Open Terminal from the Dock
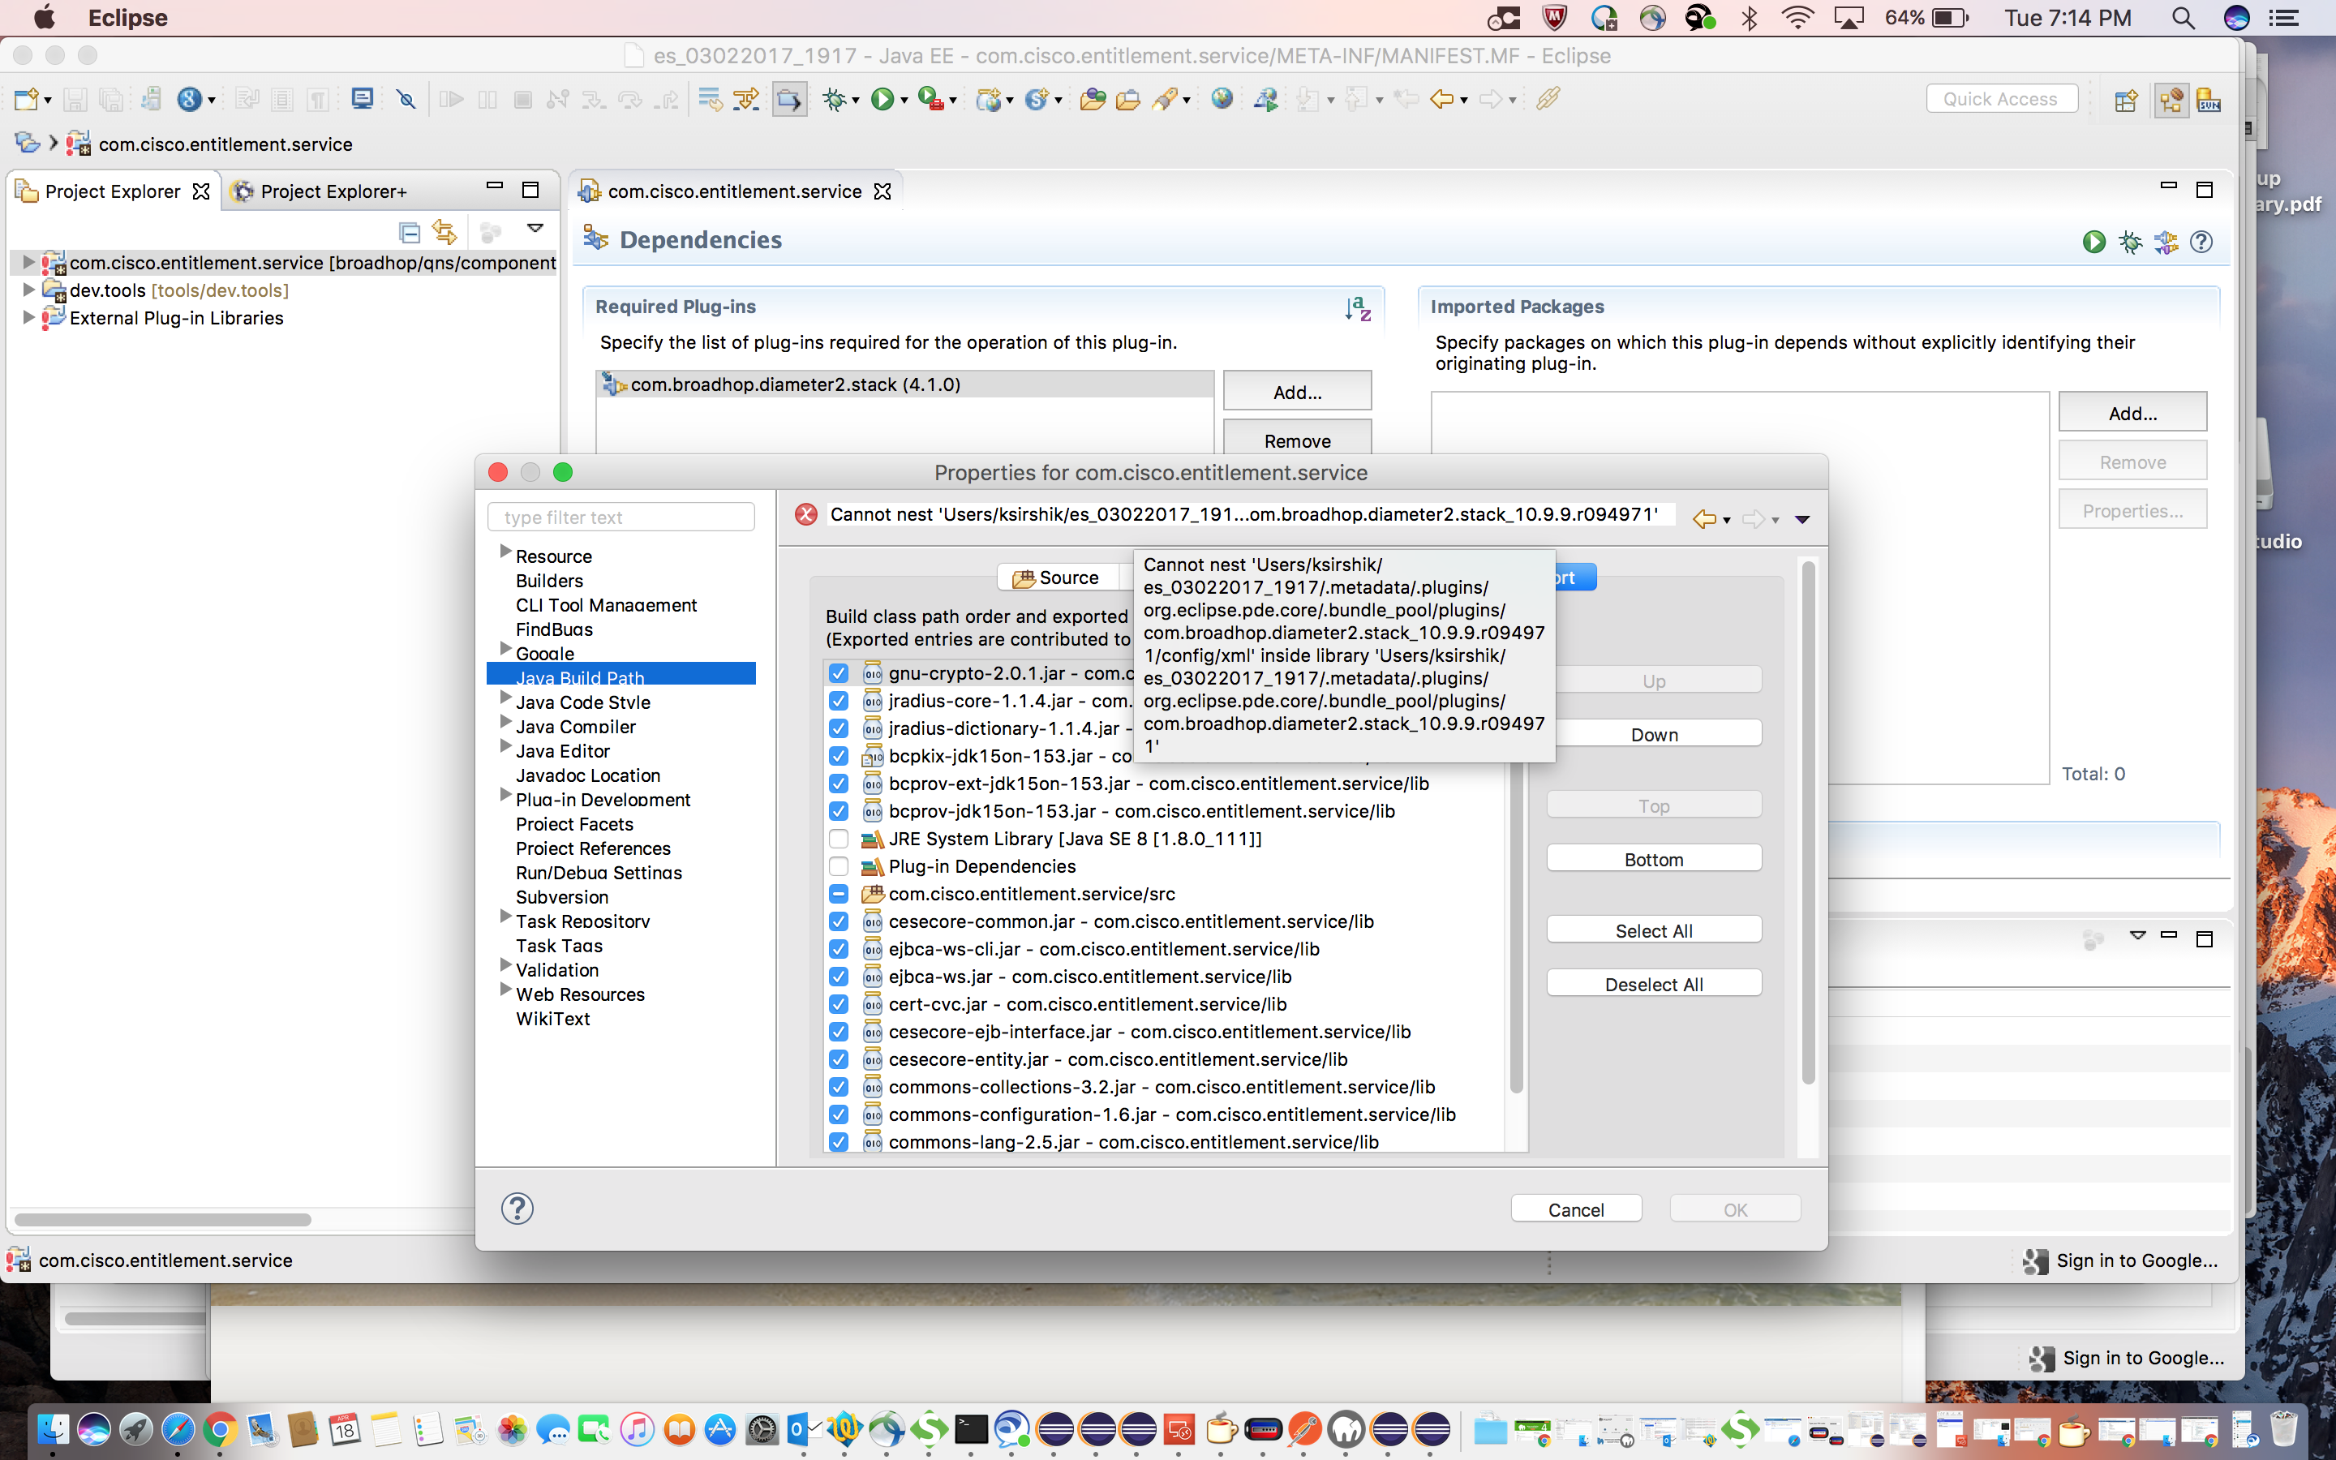 pos(971,1429)
